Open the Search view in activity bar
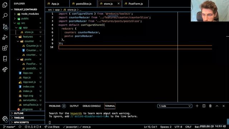229x129 pixels. point(5,15)
